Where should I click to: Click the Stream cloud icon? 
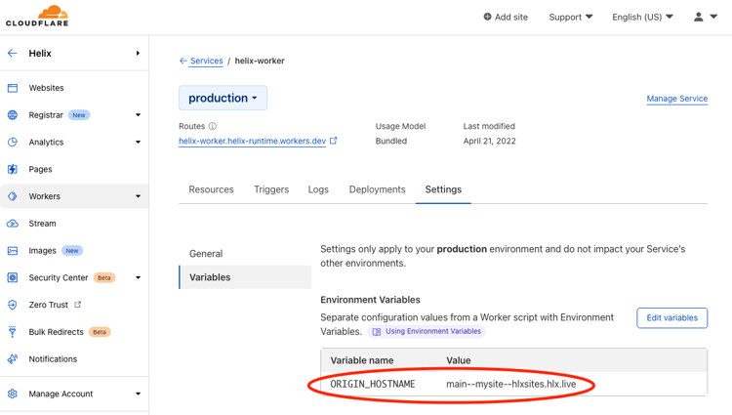[13, 224]
